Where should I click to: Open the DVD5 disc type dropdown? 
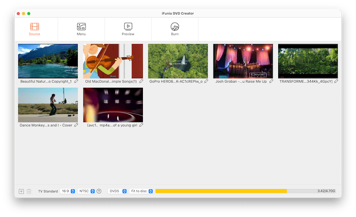117,191
